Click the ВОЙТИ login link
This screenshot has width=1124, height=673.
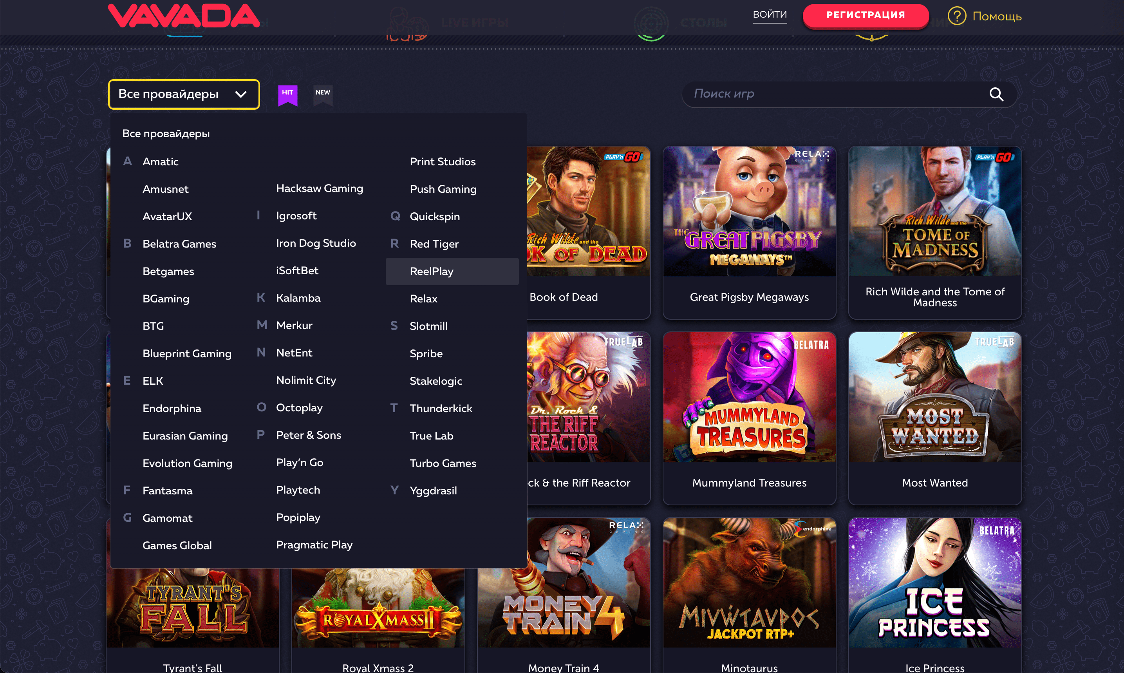770,14
